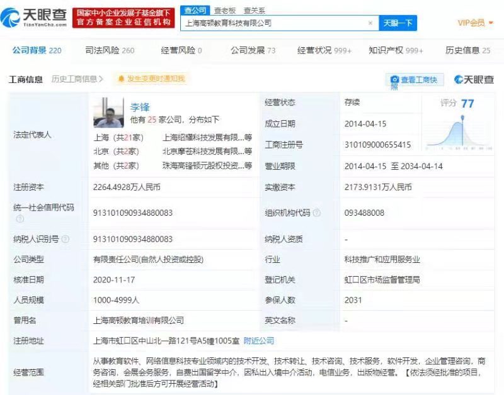Click insured count value 2031
This screenshot has width=504, height=395.
pos(353,300)
